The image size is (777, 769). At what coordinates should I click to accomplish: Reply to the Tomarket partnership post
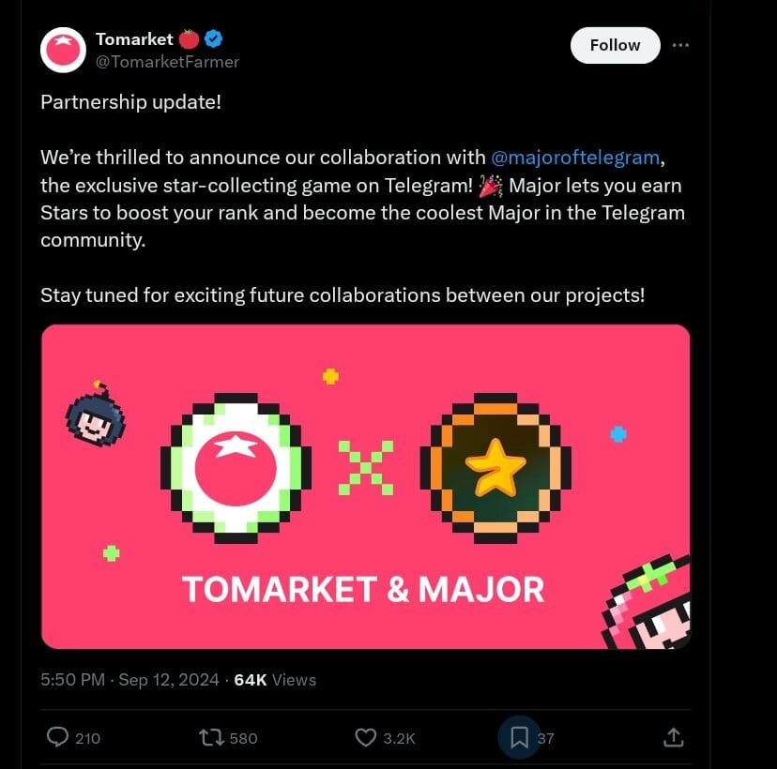(x=59, y=738)
